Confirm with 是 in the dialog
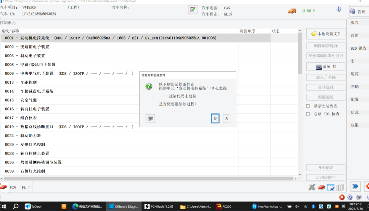Image resolution: width=369 pixels, height=211 pixels. click(215, 118)
